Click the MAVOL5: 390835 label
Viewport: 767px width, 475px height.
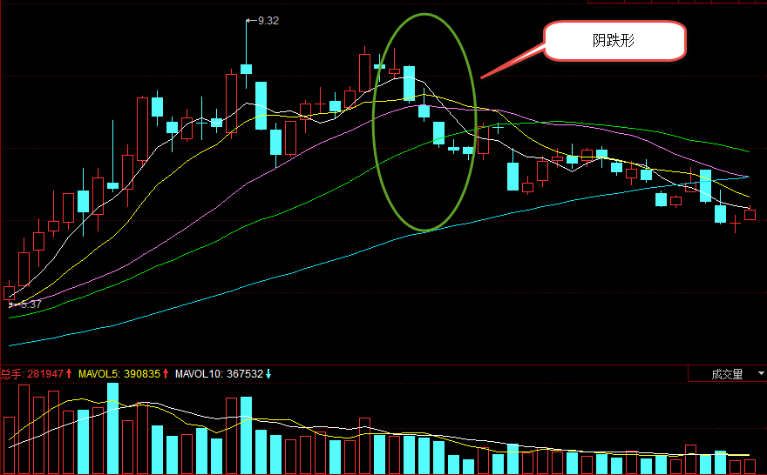[124, 374]
